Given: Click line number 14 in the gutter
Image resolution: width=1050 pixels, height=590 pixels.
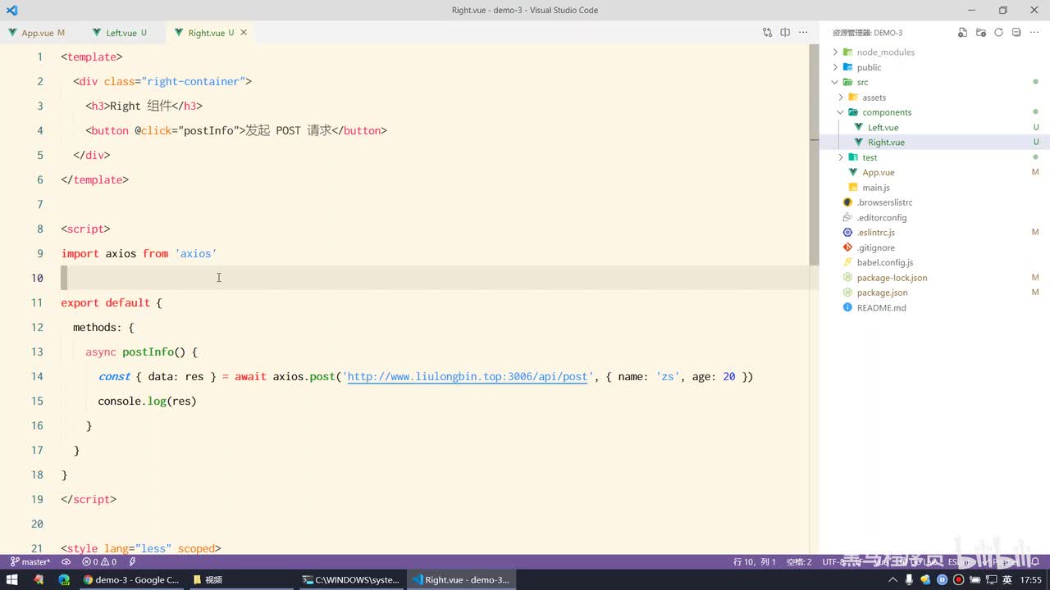Looking at the screenshot, I should [x=37, y=377].
